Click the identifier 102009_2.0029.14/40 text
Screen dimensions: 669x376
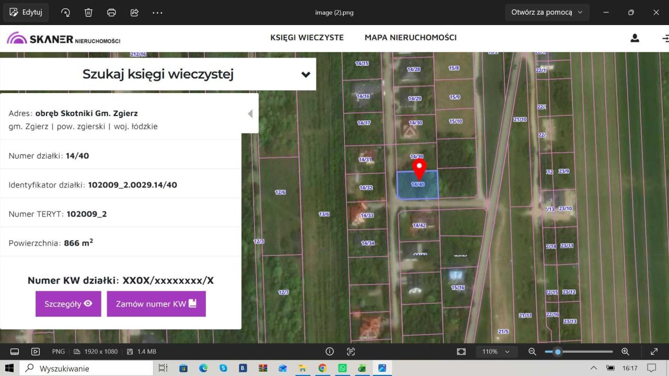click(133, 185)
